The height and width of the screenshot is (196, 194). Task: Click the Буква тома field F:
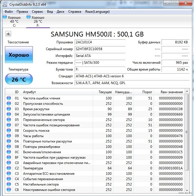coord(100,69)
